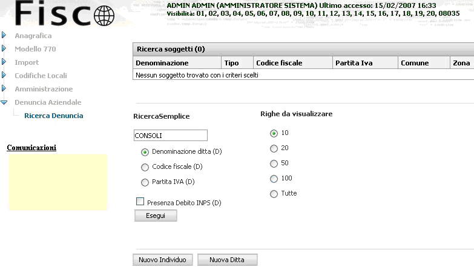Click the Nuovo Individuo button
Screen dimensions: 474x270
pyautogui.click(x=163, y=260)
